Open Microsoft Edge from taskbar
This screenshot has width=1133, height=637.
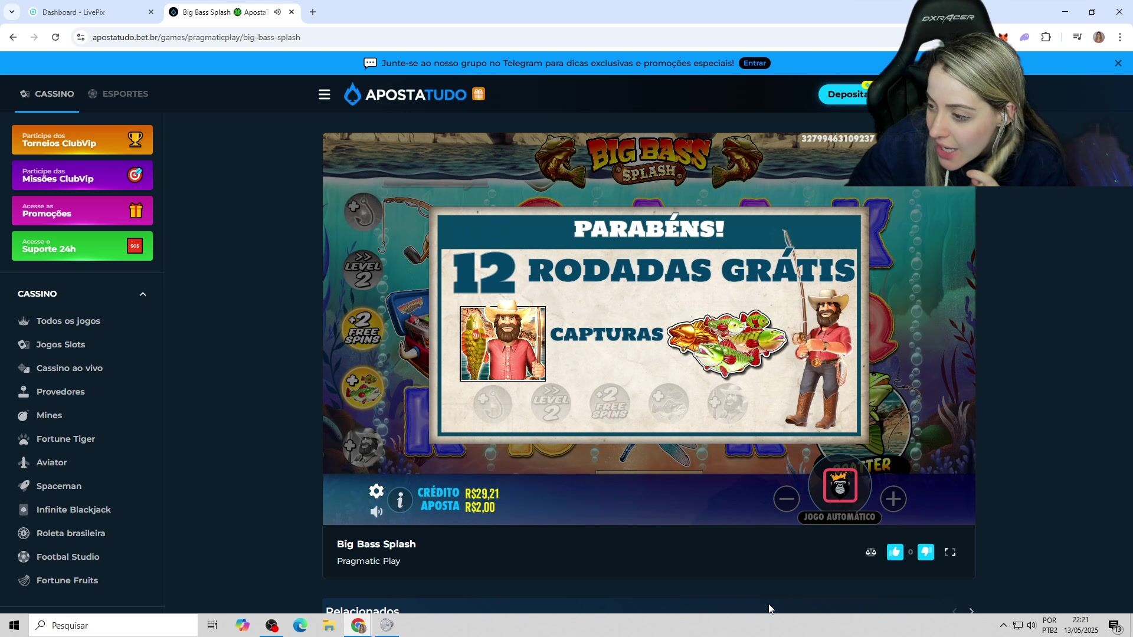(300, 625)
